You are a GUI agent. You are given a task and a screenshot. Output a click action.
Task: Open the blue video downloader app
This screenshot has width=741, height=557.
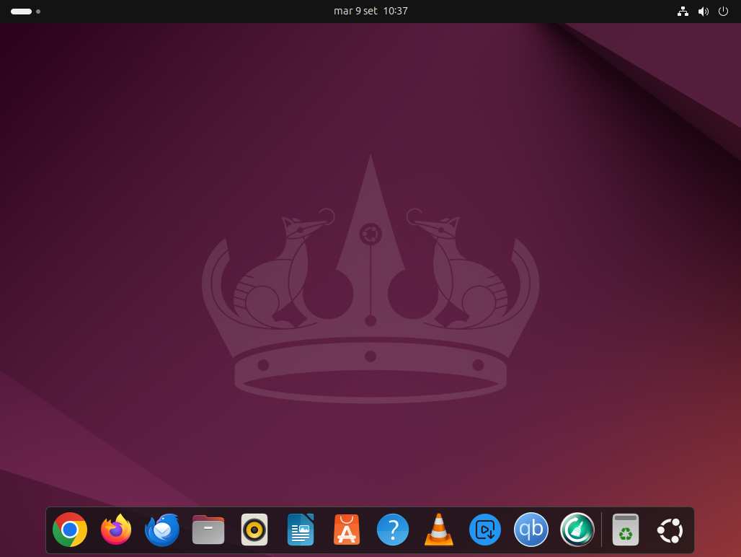(x=485, y=530)
